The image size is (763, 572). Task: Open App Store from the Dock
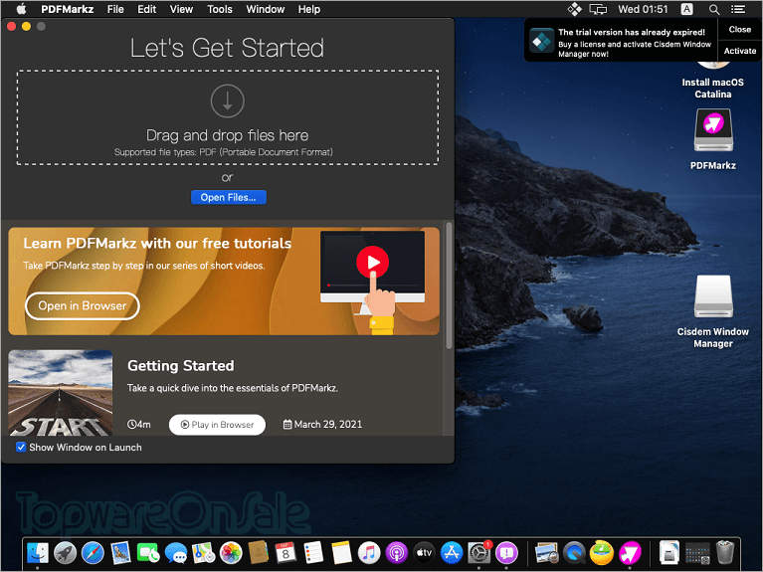point(452,553)
